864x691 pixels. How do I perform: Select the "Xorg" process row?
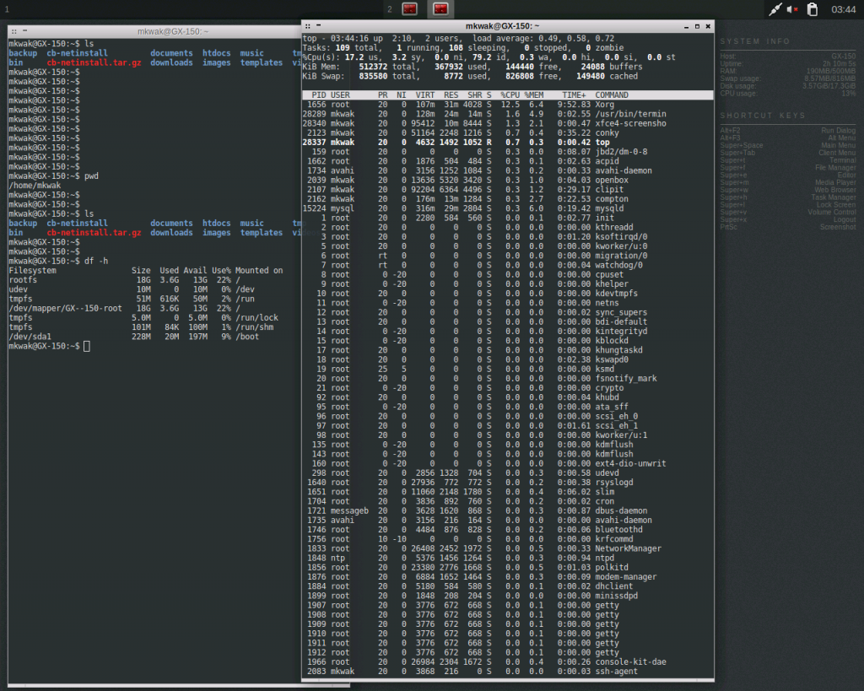click(x=507, y=105)
